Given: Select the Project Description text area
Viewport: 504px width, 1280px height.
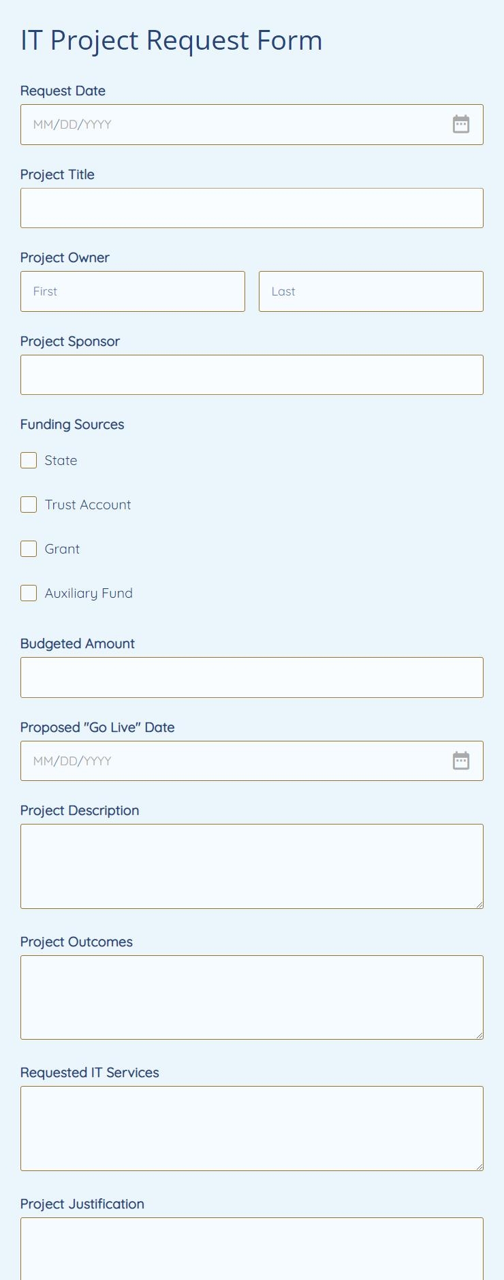Looking at the screenshot, I should pos(252,865).
